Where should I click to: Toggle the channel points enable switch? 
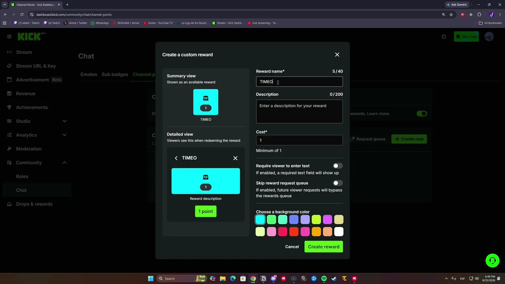(422, 114)
